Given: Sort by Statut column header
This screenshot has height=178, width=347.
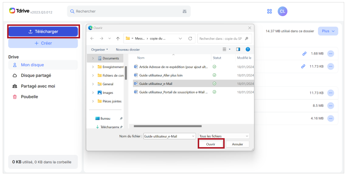Looking at the screenshot, I should click(217, 58).
